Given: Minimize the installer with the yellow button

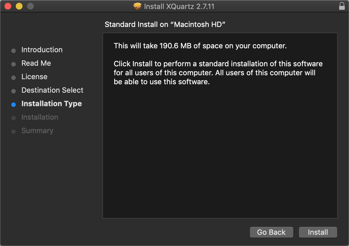Looking at the screenshot, I should (x=19, y=6).
